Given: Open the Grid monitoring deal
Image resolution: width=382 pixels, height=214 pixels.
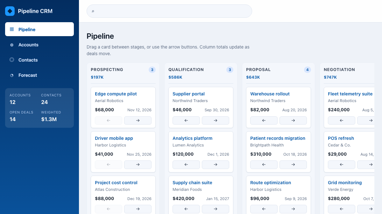Looking at the screenshot, I should coord(345,183).
